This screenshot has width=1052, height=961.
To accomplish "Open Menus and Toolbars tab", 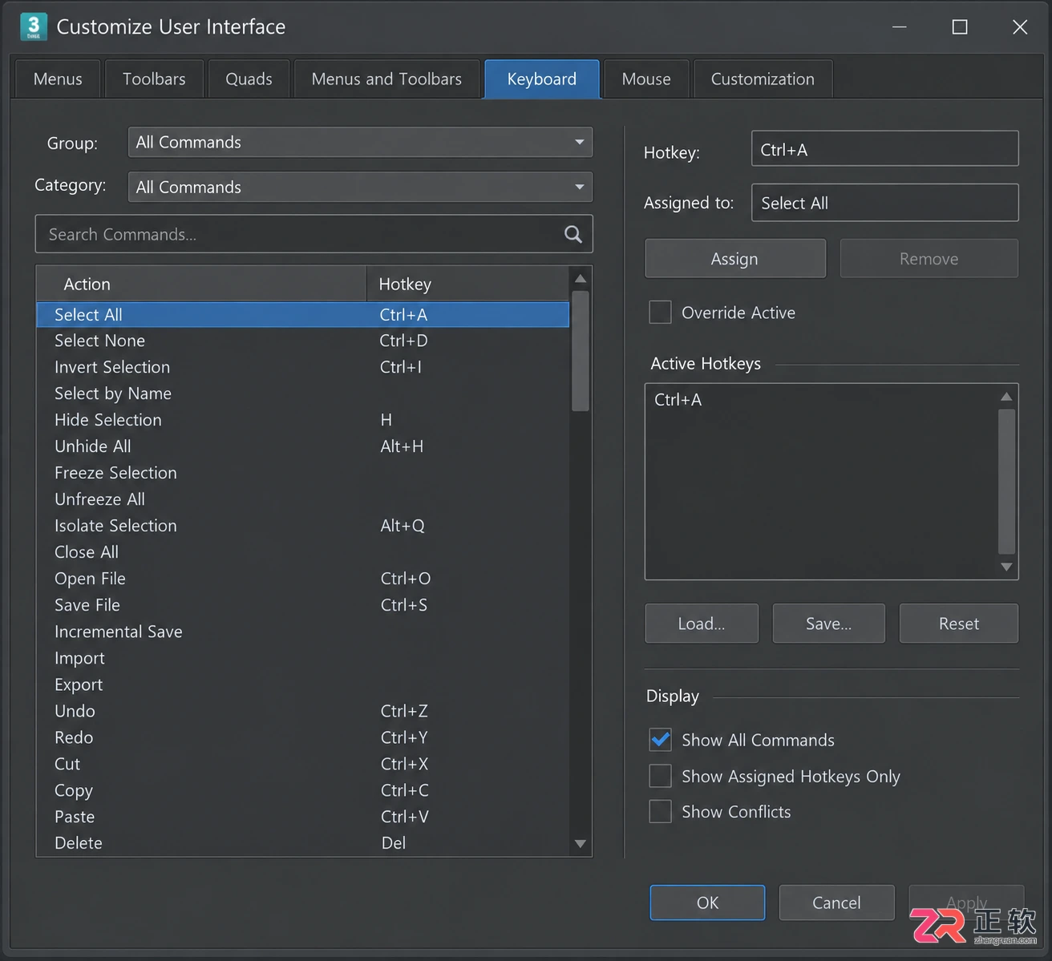I will pos(386,79).
